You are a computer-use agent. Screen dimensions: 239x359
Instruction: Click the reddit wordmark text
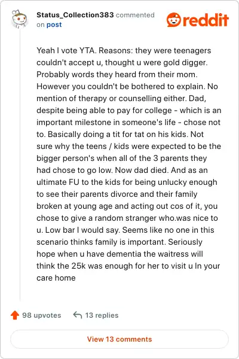point(206,20)
